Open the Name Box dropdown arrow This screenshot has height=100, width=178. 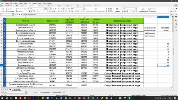[x=13, y=14]
